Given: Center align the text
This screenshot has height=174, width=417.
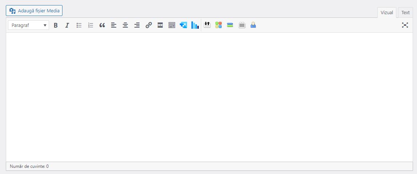Looking at the screenshot, I should [x=125, y=25].
